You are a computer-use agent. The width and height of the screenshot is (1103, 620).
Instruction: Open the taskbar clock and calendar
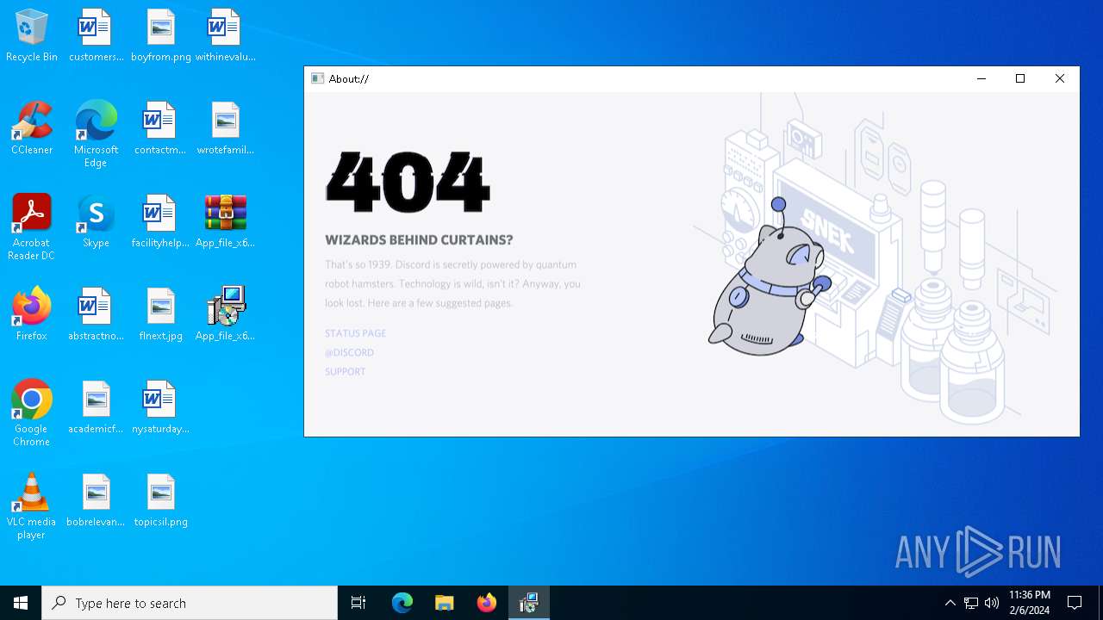(x=1030, y=603)
